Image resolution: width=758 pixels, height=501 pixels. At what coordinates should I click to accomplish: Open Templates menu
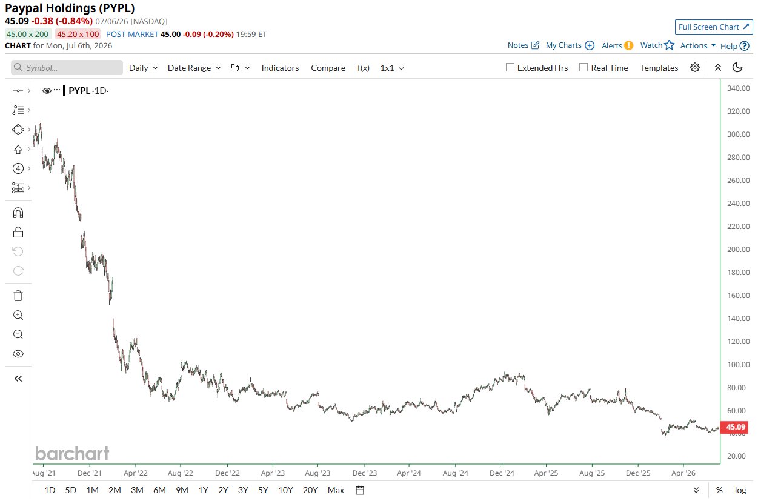click(x=659, y=68)
